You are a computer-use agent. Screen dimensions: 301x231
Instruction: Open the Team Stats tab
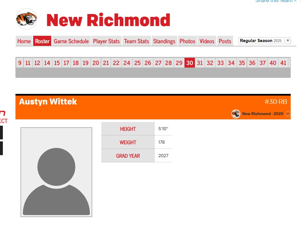click(x=136, y=41)
